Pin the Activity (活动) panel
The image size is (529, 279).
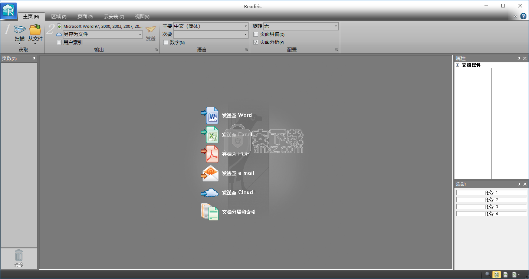(x=519, y=184)
